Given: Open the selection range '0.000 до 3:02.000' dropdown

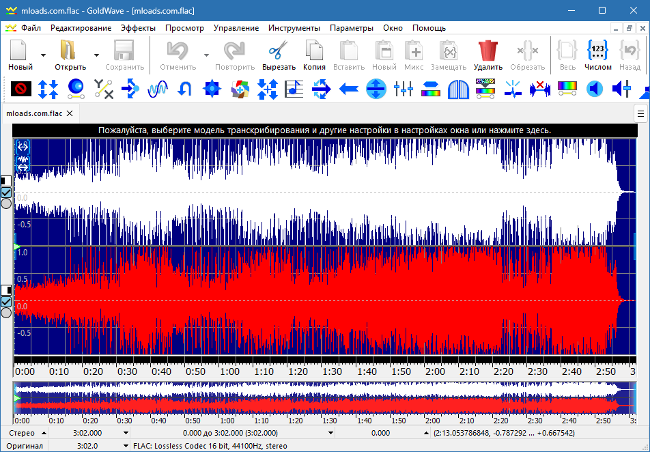Looking at the screenshot, I should pyautogui.click(x=330, y=433).
